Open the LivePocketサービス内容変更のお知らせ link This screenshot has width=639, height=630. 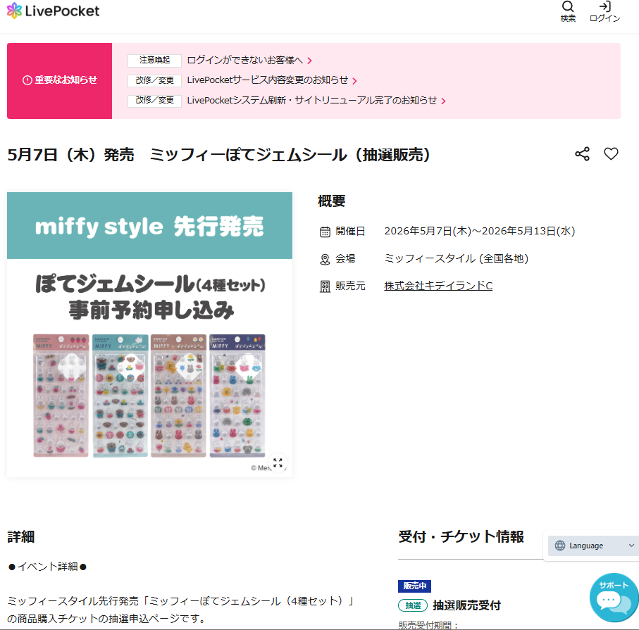click(x=267, y=80)
